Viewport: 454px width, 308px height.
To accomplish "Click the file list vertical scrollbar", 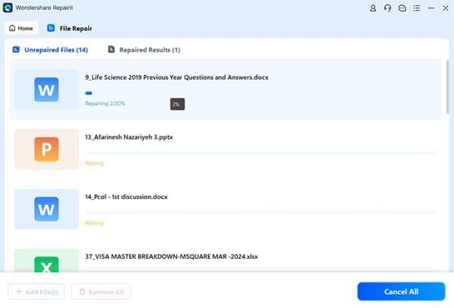I will [448, 87].
